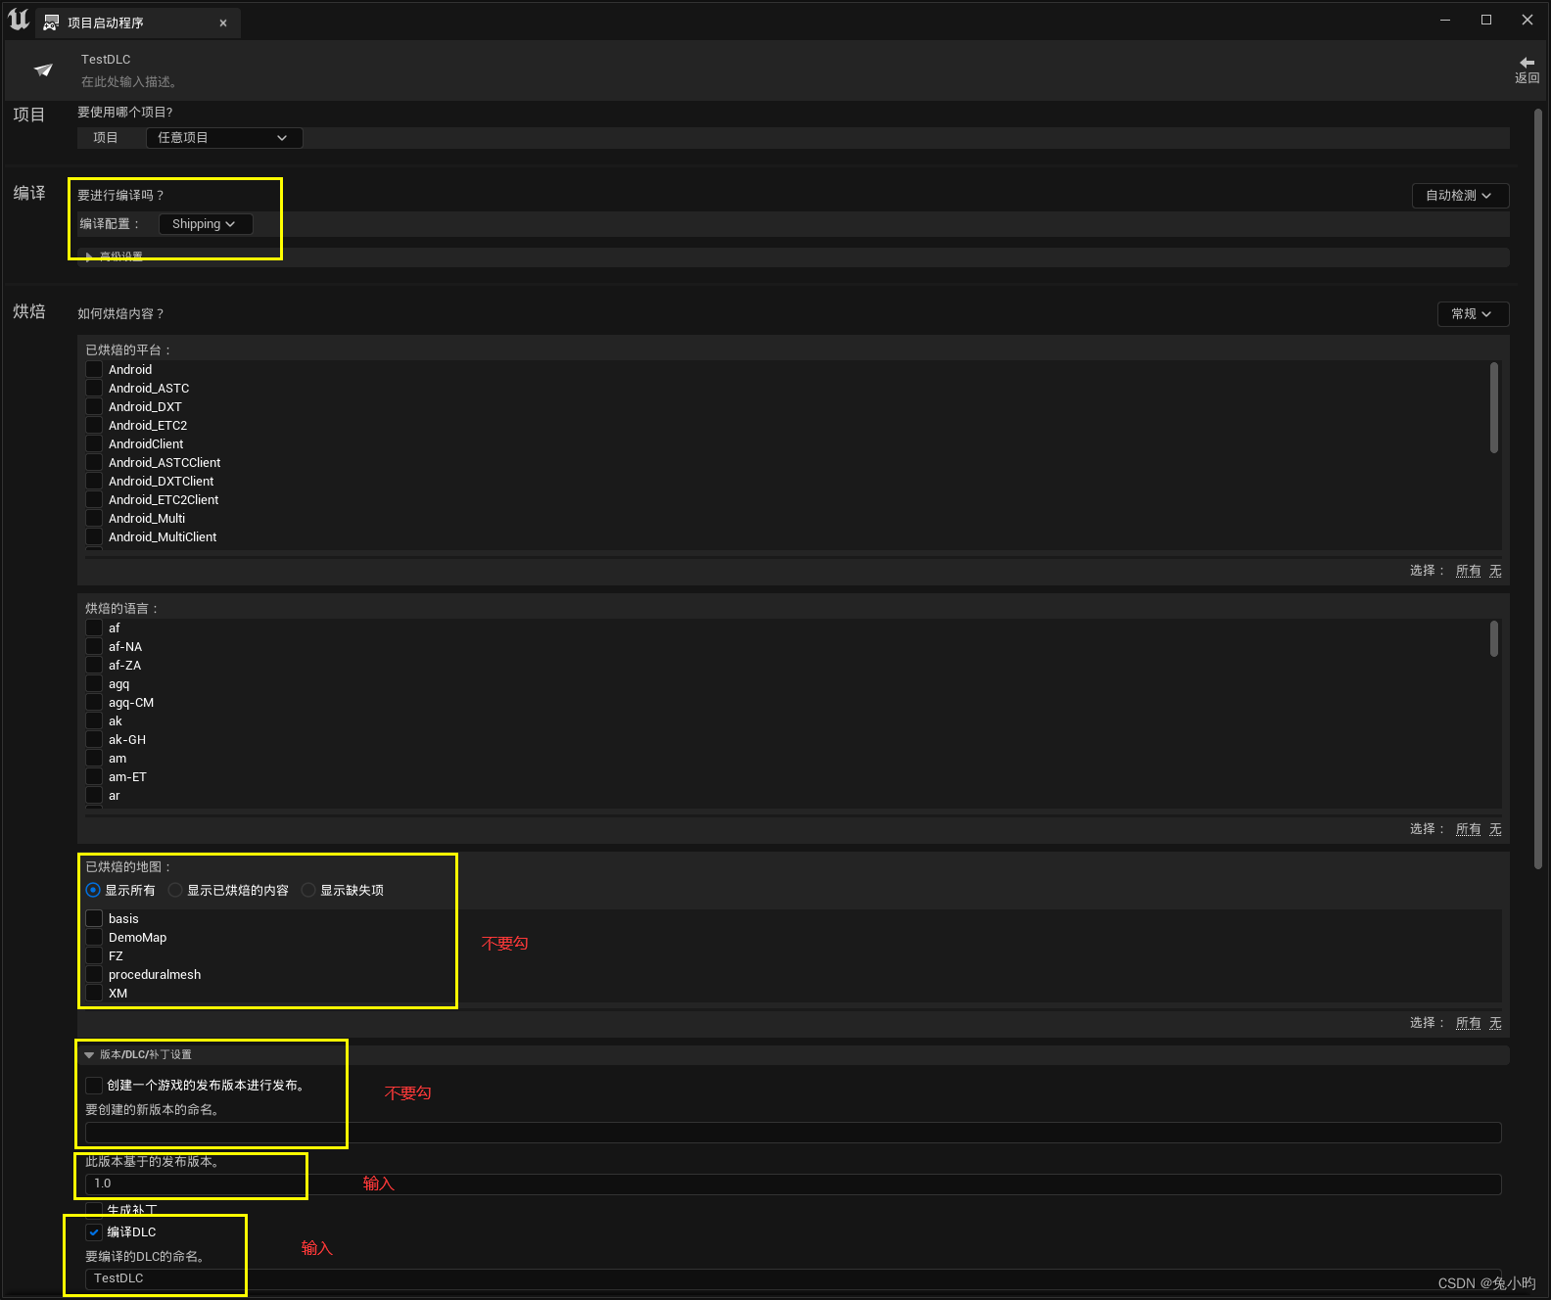
Task: Click the base release version 1.0 field
Action: pyautogui.click(x=793, y=1184)
